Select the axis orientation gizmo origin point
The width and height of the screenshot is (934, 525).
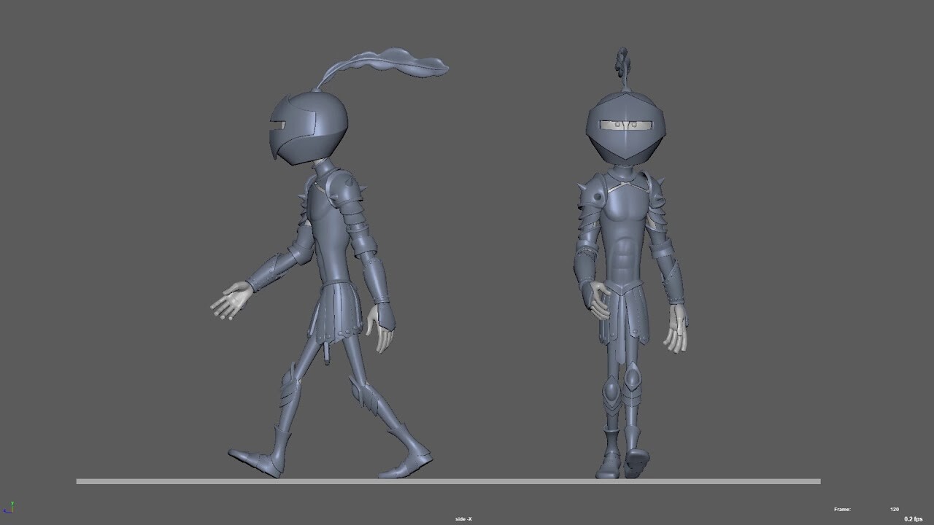(12, 512)
